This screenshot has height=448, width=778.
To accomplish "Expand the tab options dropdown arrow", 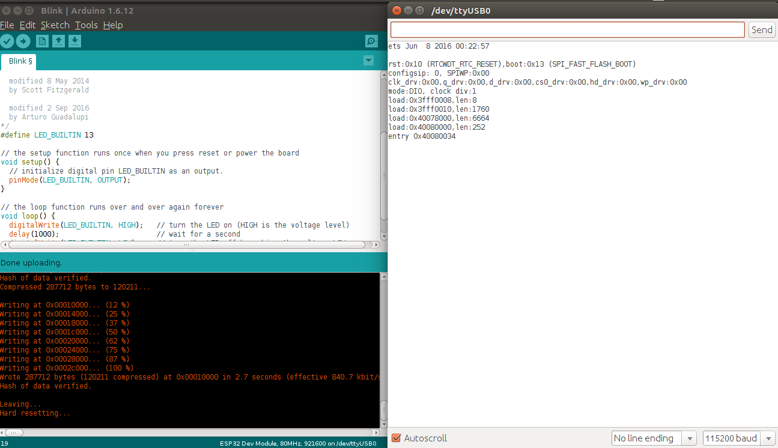I will 368,61.
